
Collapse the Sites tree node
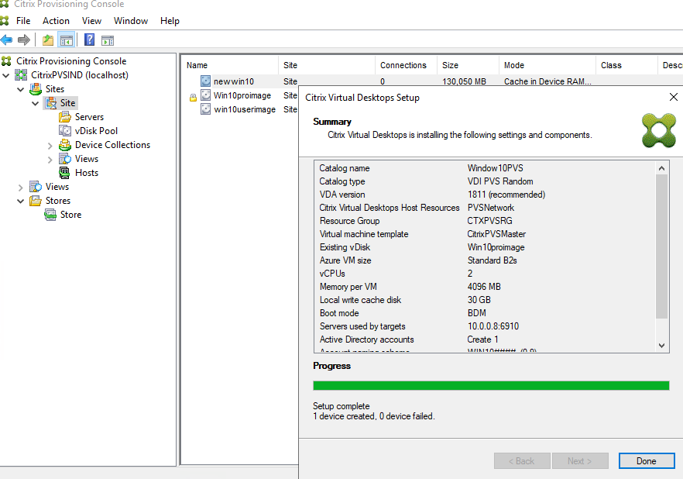pyautogui.click(x=20, y=89)
